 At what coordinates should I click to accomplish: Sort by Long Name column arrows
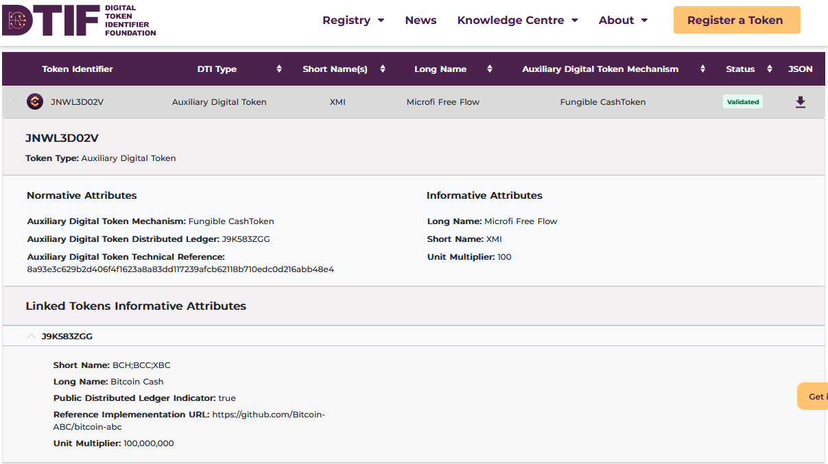point(490,69)
